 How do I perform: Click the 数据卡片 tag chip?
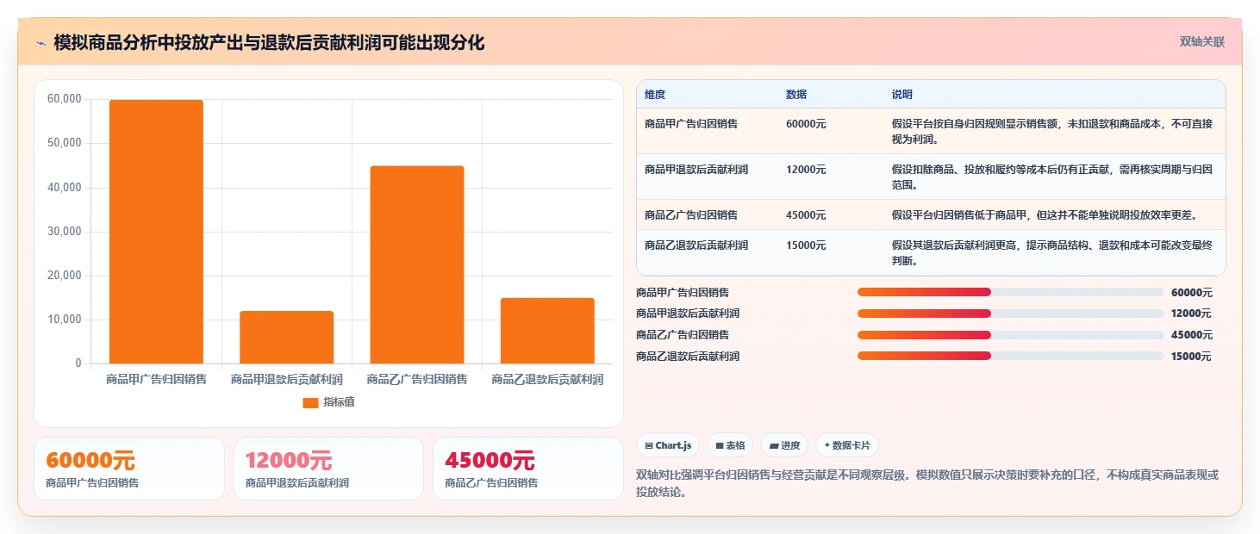click(x=847, y=445)
